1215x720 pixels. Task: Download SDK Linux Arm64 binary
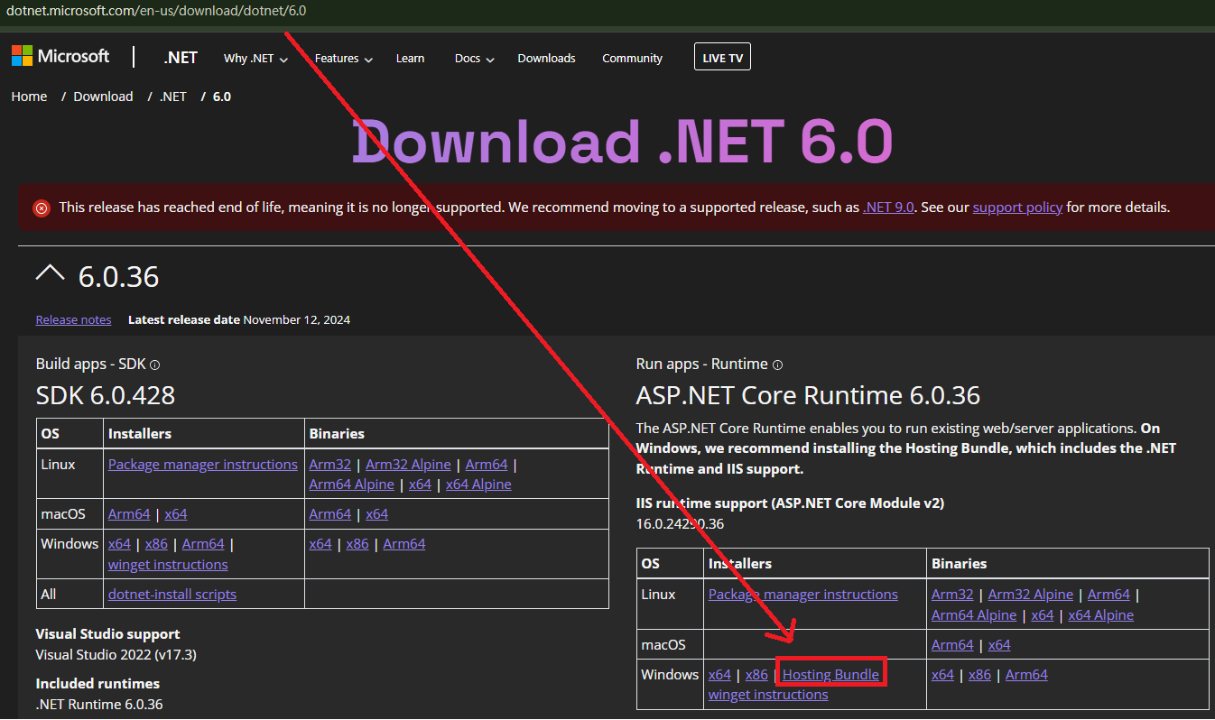pos(487,464)
